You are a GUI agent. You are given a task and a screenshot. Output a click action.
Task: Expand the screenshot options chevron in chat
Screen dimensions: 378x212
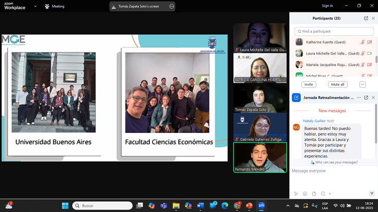point(330,194)
